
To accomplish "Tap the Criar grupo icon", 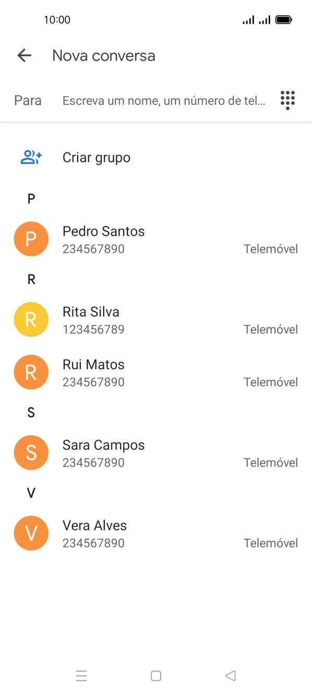I will pos(31,157).
